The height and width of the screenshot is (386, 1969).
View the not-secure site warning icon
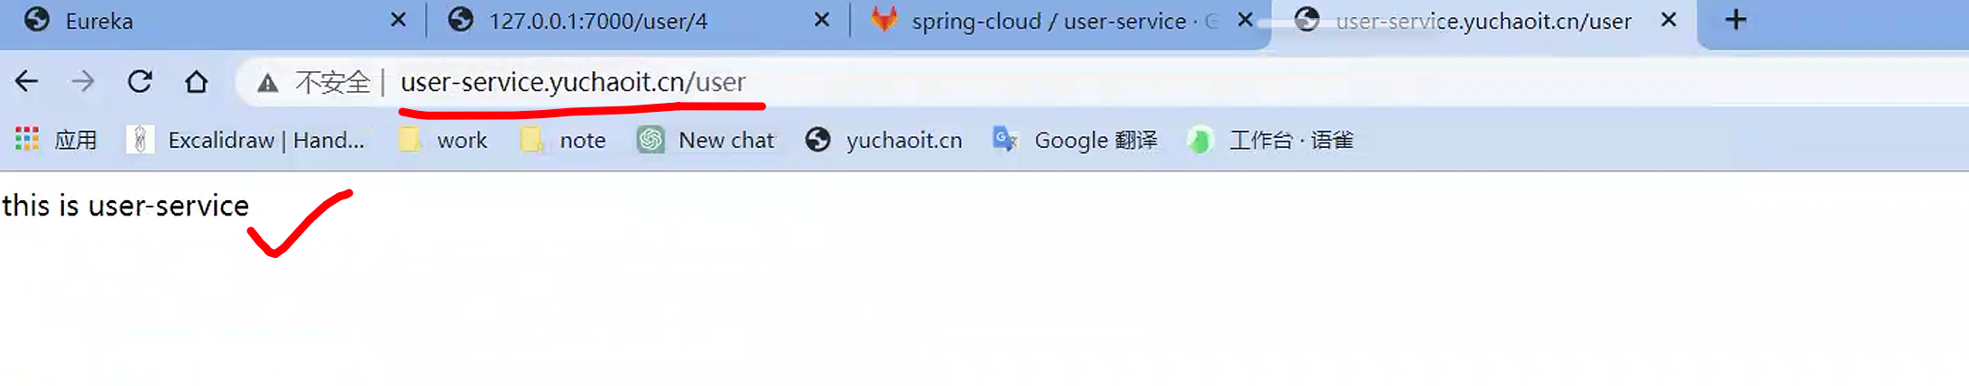pyautogui.click(x=267, y=83)
